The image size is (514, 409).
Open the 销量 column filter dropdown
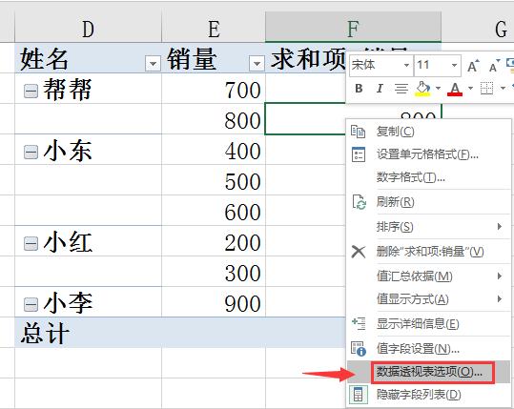257,63
